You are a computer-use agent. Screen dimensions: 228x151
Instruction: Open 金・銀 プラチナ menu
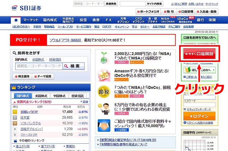click(152, 20)
